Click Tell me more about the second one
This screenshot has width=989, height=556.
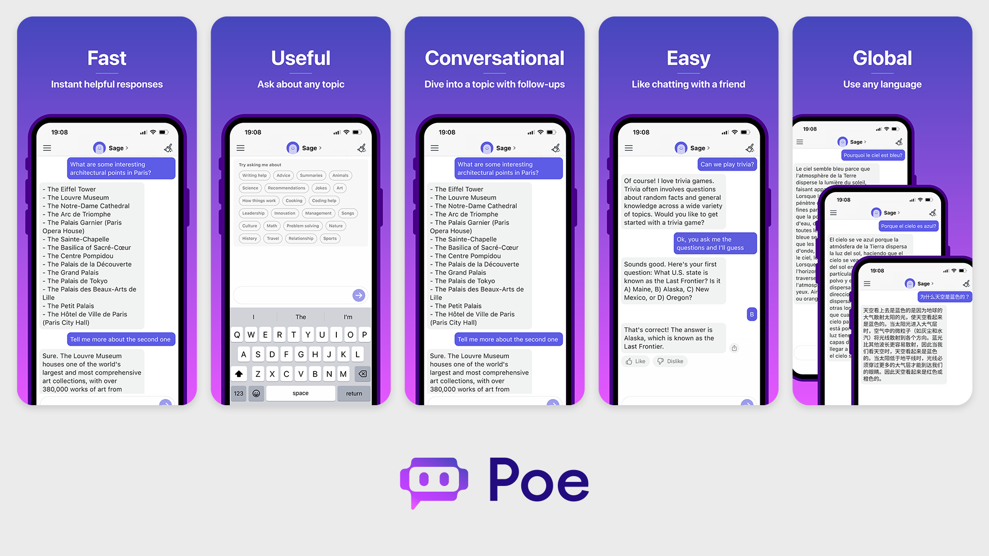pos(119,339)
